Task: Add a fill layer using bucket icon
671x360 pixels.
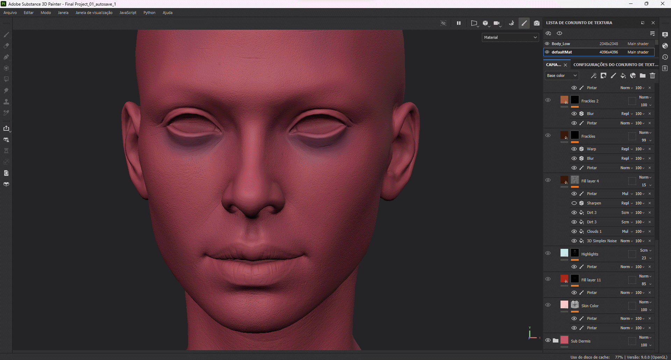Action: click(623, 75)
